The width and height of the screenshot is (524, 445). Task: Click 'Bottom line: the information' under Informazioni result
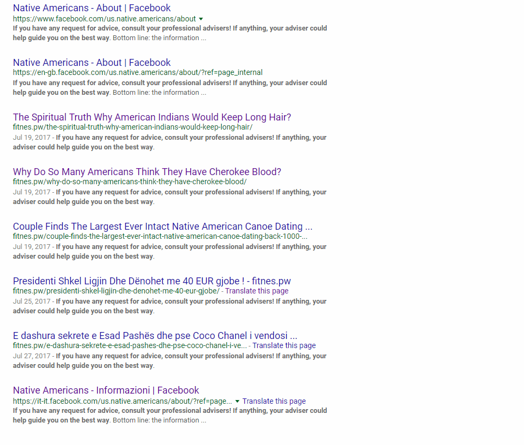(156, 420)
